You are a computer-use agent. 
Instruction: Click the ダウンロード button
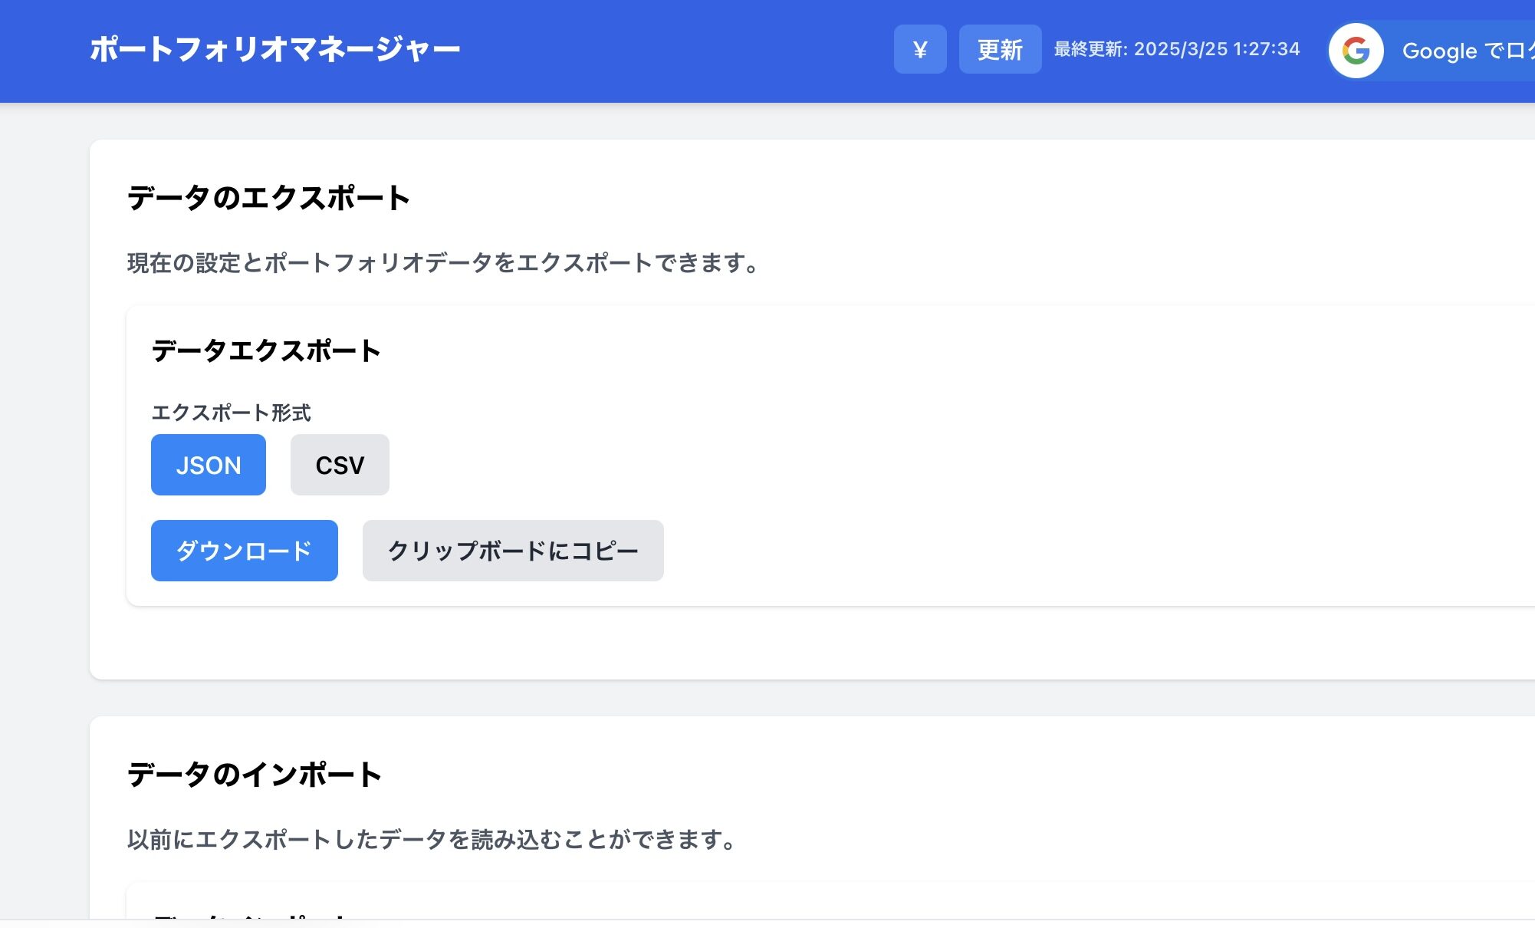click(245, 551)
